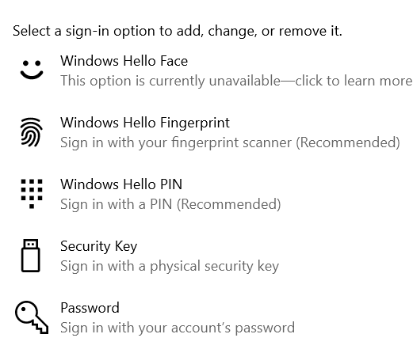
Task: Click 'click to learn more' for Face
Action: (354, 81)
